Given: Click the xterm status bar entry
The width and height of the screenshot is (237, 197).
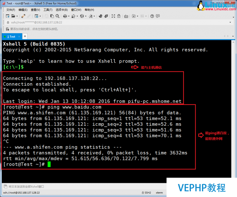Looking at the screenshot, I should [159, 193].
